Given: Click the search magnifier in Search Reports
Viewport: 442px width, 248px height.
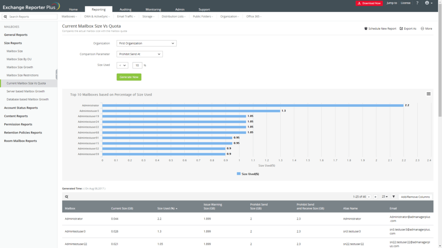Looking at the screenshot, I should coord(5,17).
